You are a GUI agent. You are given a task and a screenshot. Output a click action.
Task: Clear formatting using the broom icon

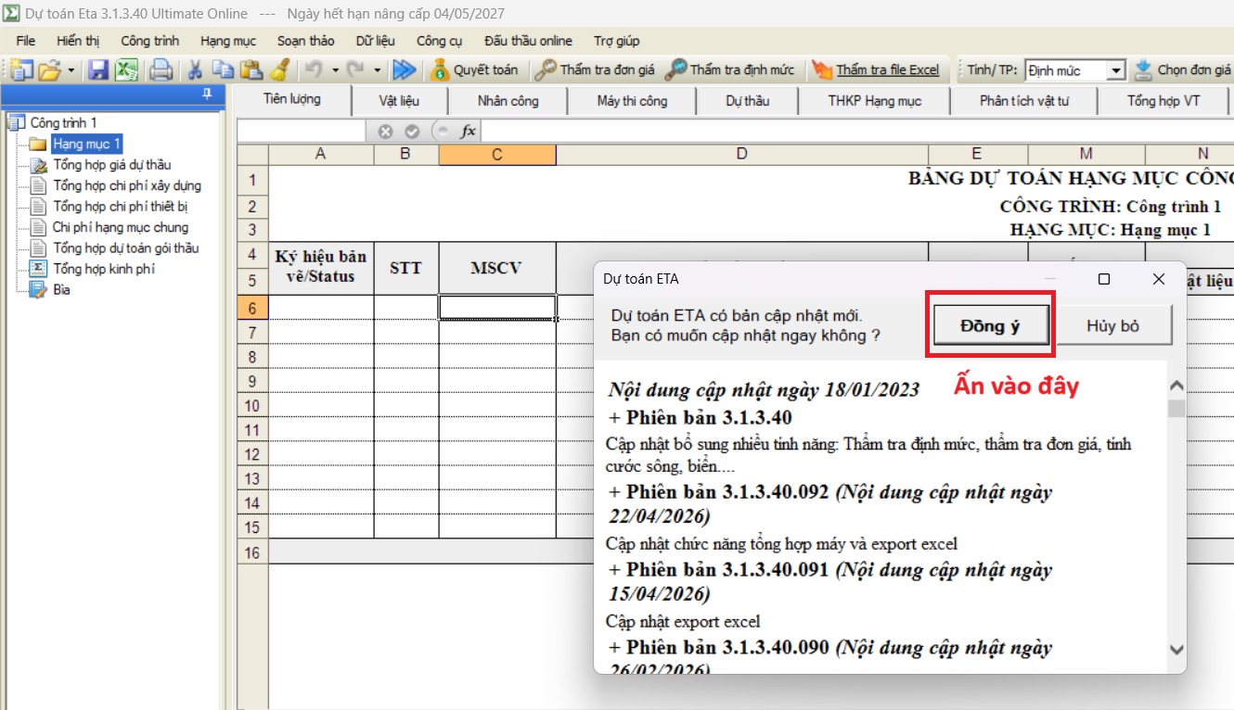click(x=278, y=70)
